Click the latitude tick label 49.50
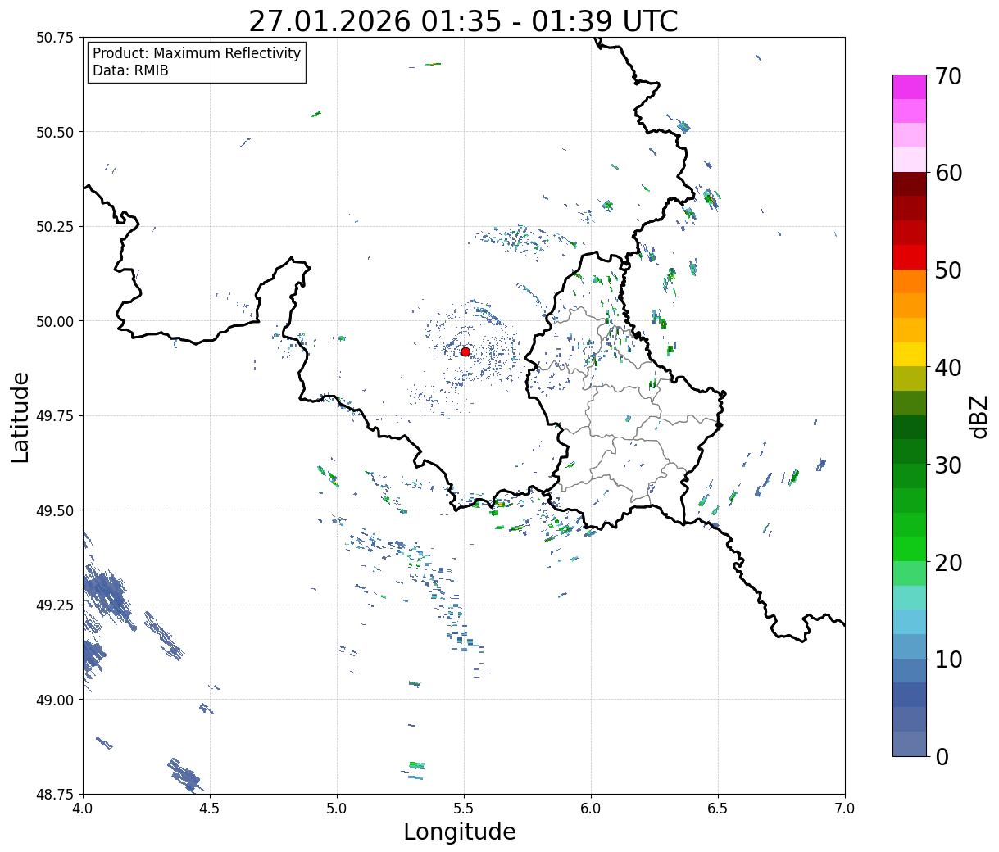Screen dimensions: 999x852 coord(54,510)
